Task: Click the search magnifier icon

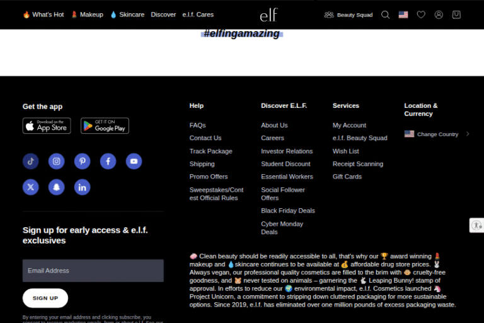Action: click(386, 15)
